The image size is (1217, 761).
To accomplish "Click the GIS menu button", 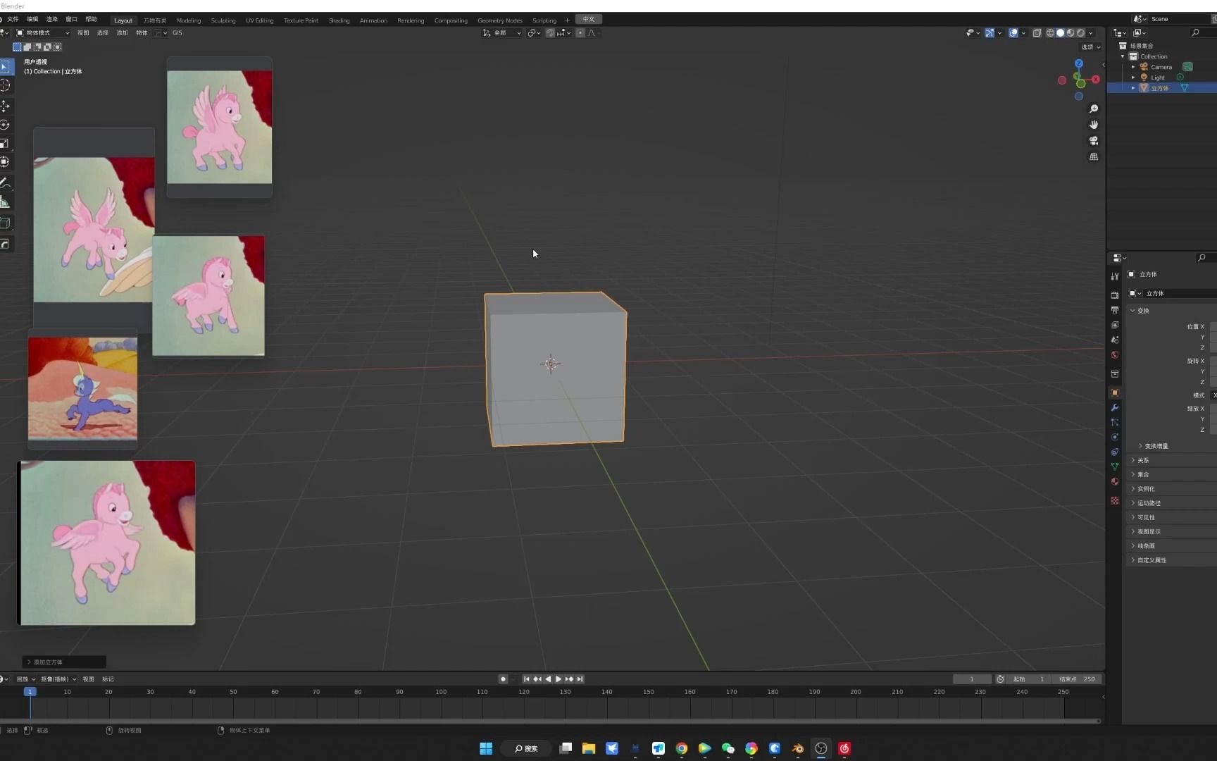I will [x=177, y=32].
